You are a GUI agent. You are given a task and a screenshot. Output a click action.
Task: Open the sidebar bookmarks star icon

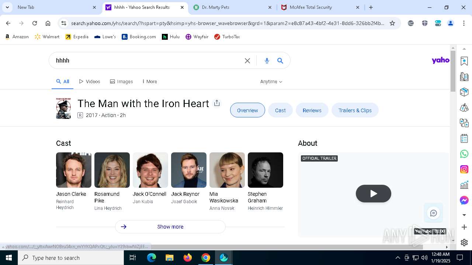(464, 61)
